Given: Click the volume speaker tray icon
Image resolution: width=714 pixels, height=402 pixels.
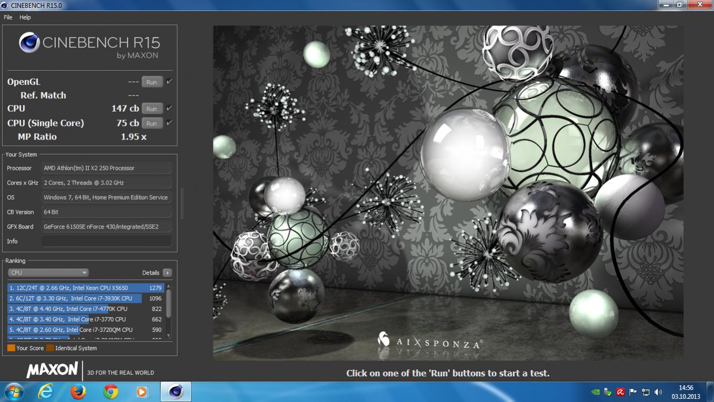Looking at the screenshot, I should pyautogui.click(x=659, y=392).
